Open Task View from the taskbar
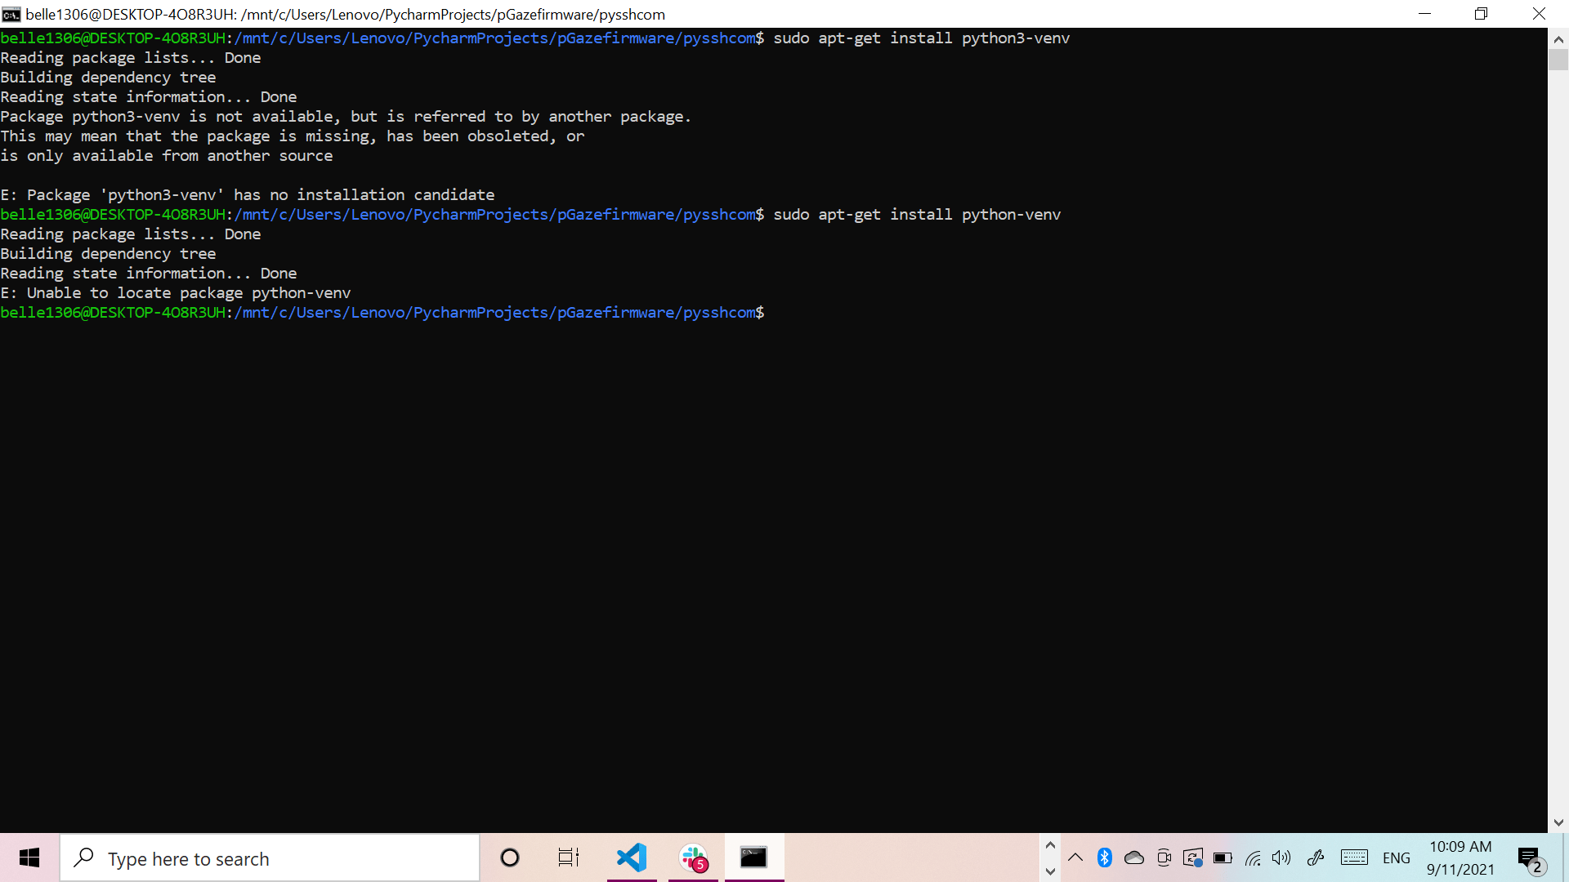The width and height of the screenshot is (1569, 882). click(x=569, y=857)
